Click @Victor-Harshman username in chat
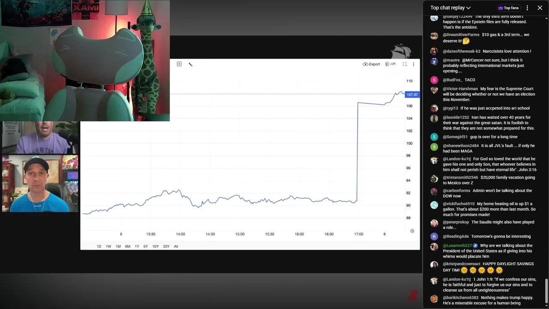549x309 pixels. (460, 89)
